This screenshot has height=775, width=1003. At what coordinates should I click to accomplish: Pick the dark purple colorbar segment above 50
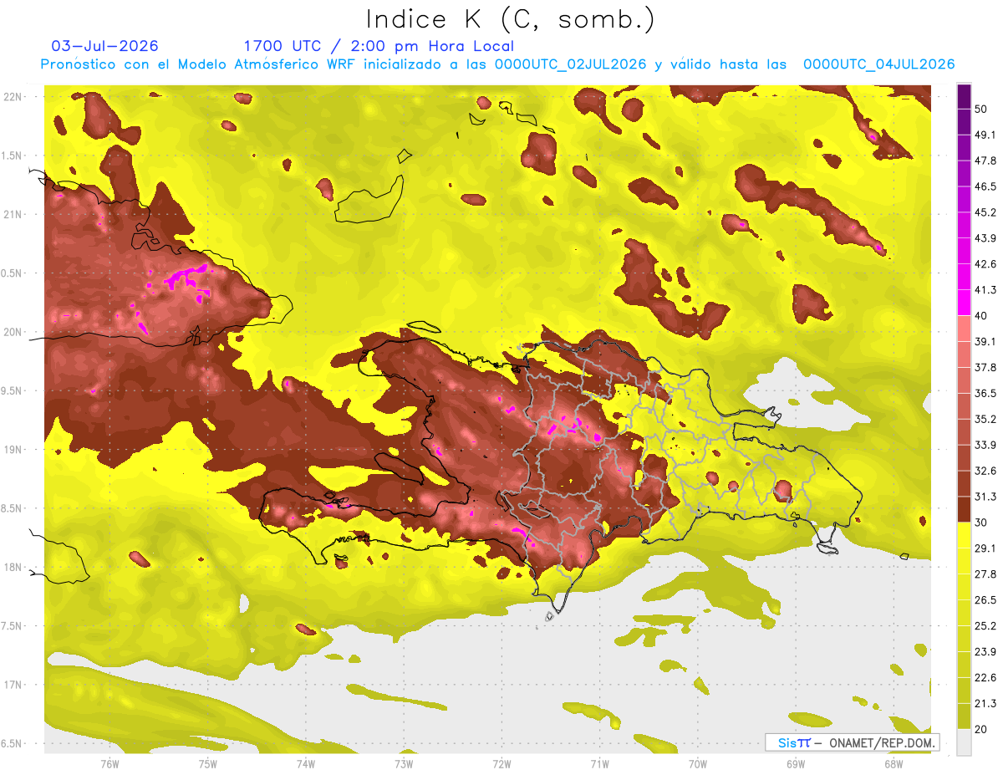pyautogui.click(x=964, y=96)
